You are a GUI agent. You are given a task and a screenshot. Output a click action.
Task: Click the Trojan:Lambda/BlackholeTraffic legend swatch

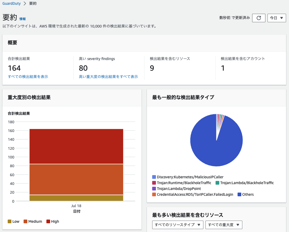pos(217,183)
